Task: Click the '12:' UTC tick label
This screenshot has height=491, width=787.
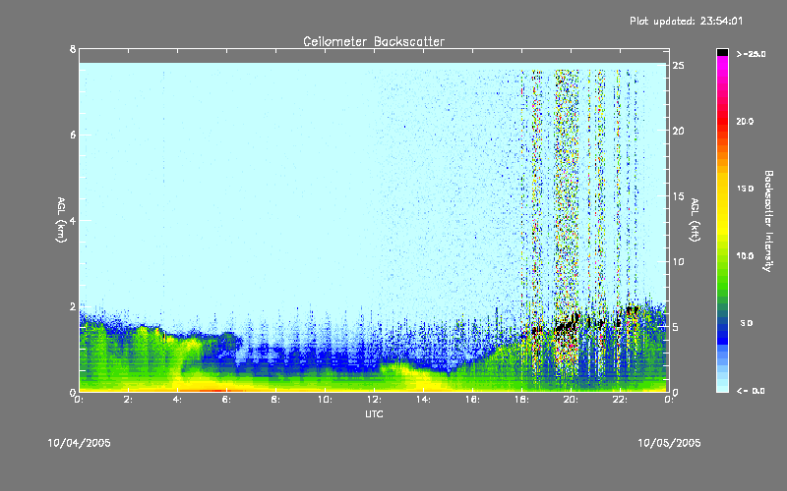Action: click(x=374, y=400)
